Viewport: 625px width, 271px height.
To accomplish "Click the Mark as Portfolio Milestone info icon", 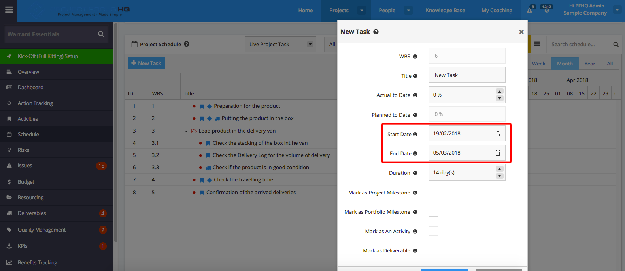I will tap(415, 212).
